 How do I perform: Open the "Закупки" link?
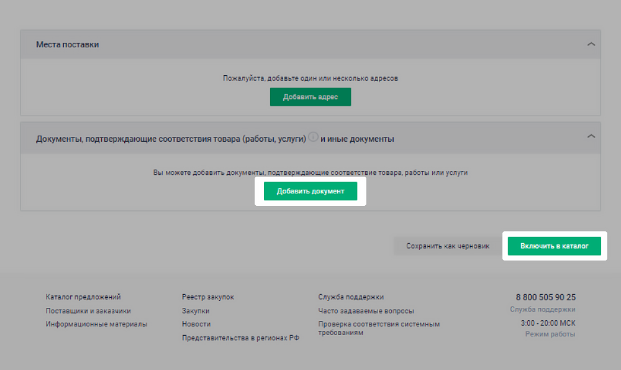[195, 310]
